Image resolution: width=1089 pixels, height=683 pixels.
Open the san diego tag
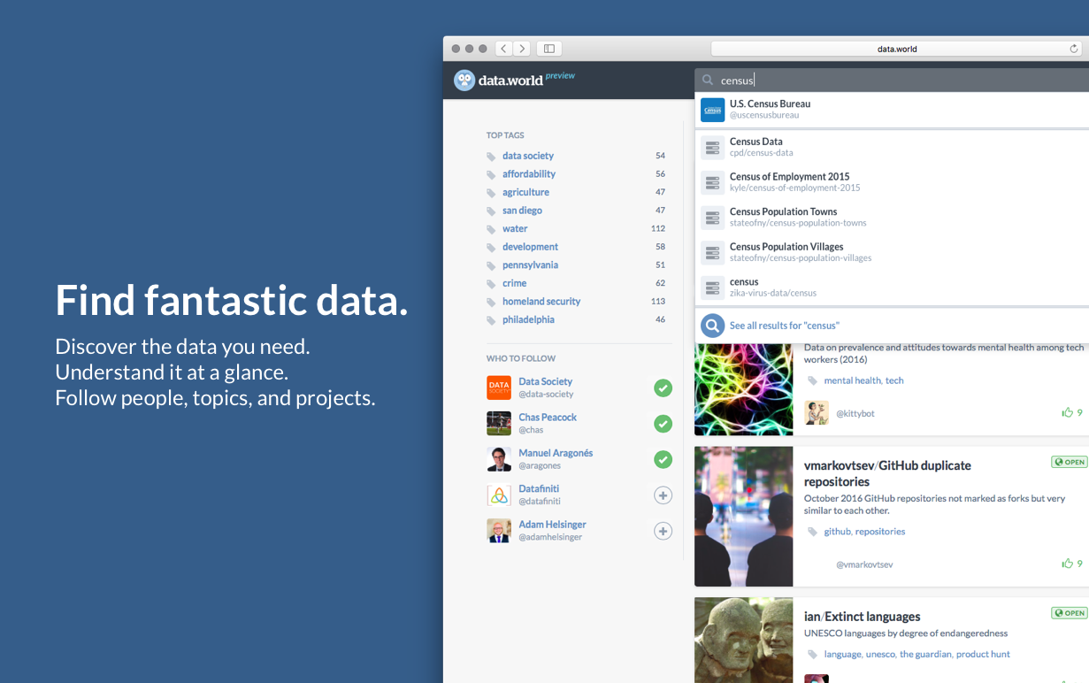coord(522,211)
